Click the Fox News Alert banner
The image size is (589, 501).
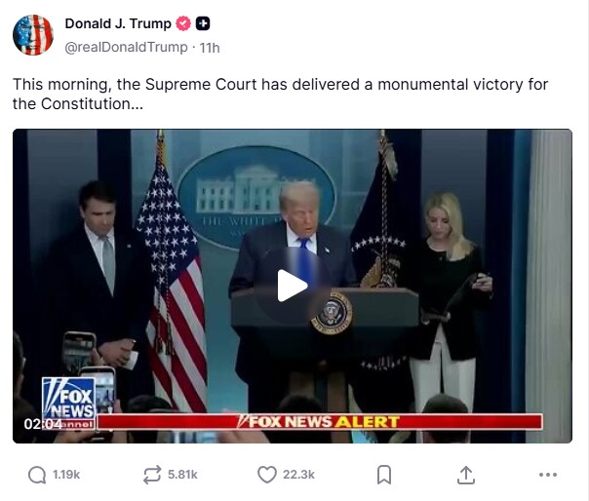[x=319, y=421]
